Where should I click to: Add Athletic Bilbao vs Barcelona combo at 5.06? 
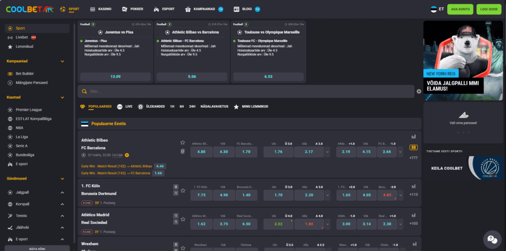click(192, 77)
